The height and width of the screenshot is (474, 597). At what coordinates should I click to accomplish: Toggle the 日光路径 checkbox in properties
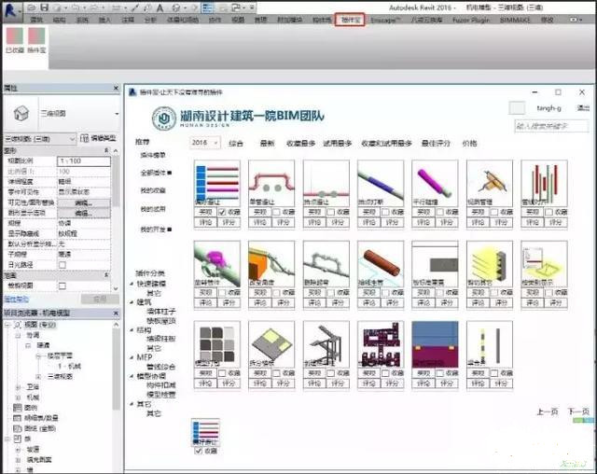coord(62,265)
